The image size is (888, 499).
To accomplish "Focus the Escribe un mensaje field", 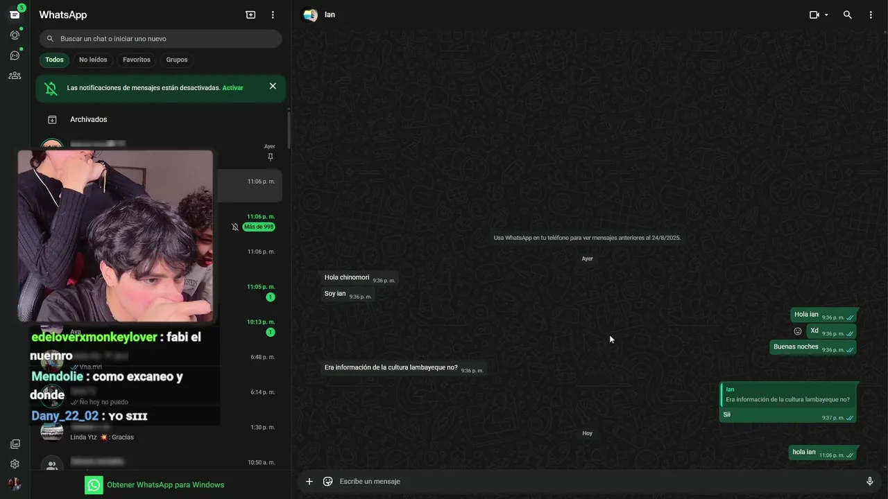I will pos(597,482).
